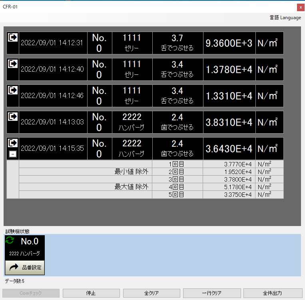
Task: Click the 全クリア clear all button
Action: point(152,293)
